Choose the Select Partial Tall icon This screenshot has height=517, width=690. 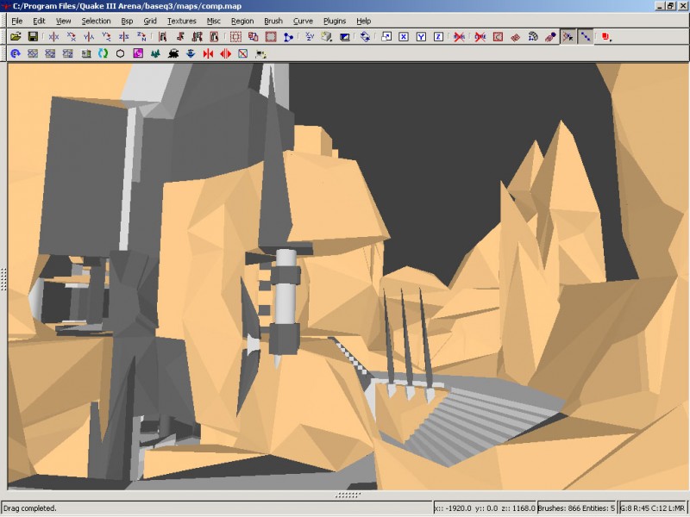tap(198, 36)
